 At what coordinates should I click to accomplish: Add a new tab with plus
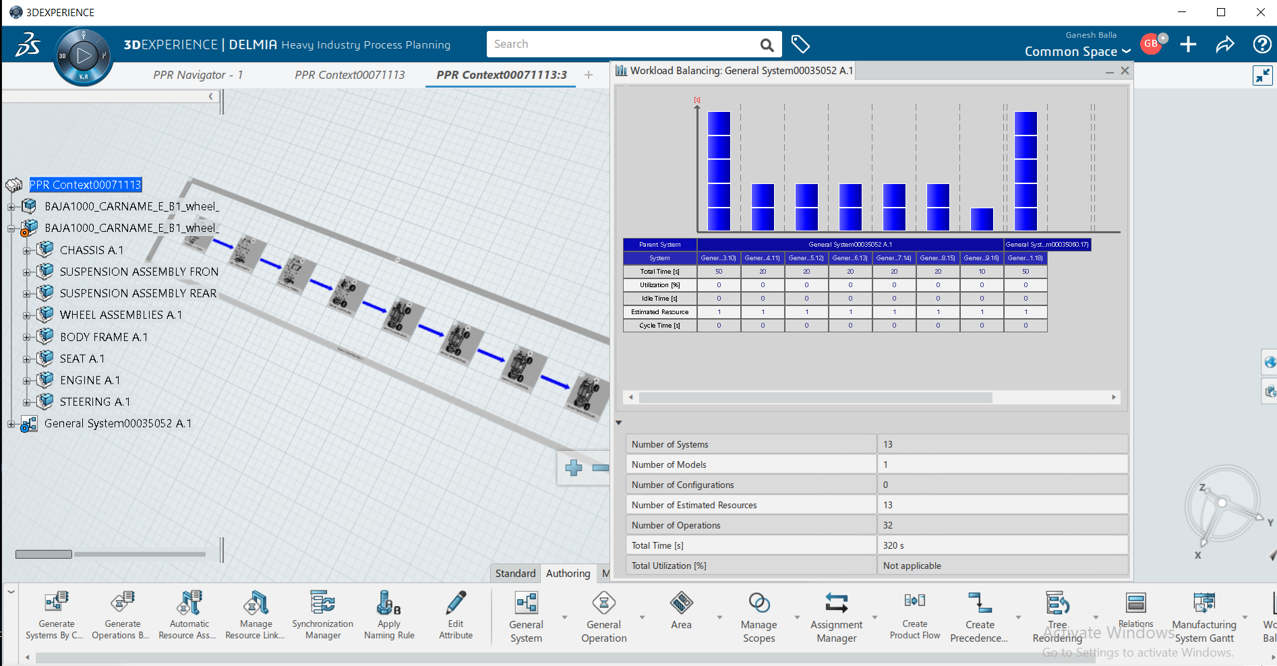point(589,75)
